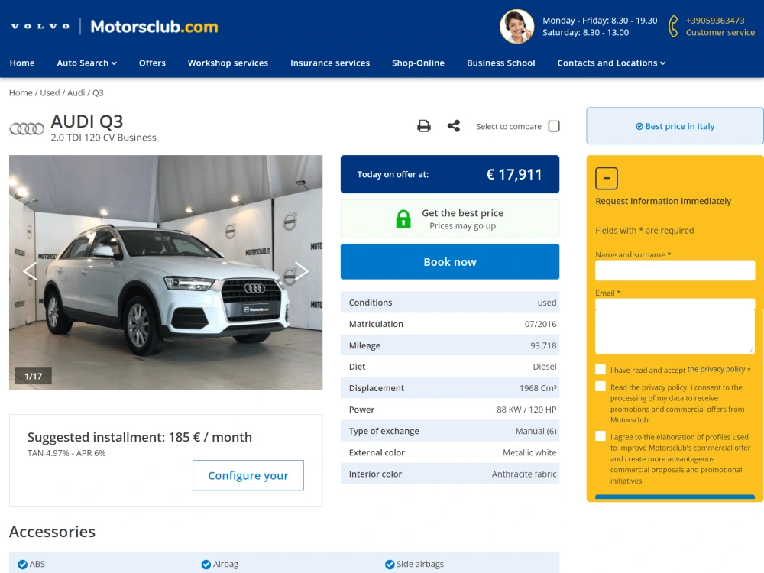Share the listing via share icon
This screenshot has width=764, height=573.
tap(454, 126)
